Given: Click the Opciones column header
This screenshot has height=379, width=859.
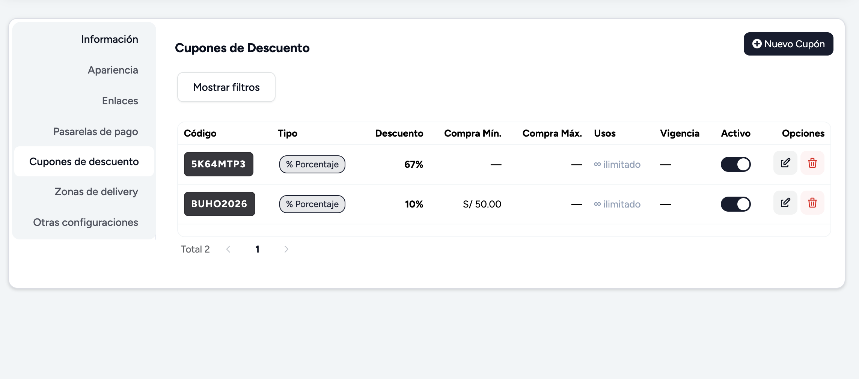Looking at the screenshot, I should [803, 134].
